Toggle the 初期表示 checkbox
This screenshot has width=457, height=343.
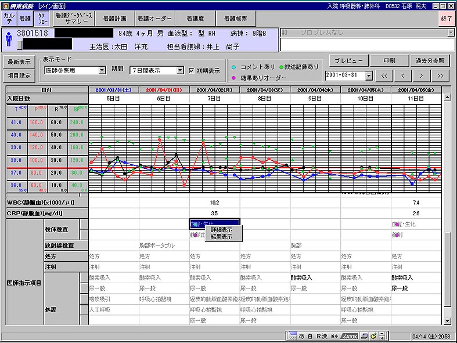[192, 70]
